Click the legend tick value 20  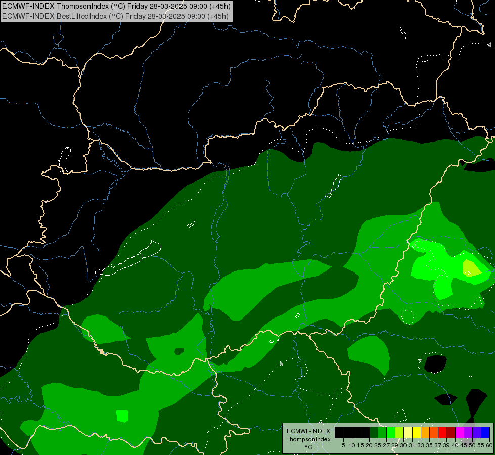point(369,445)
